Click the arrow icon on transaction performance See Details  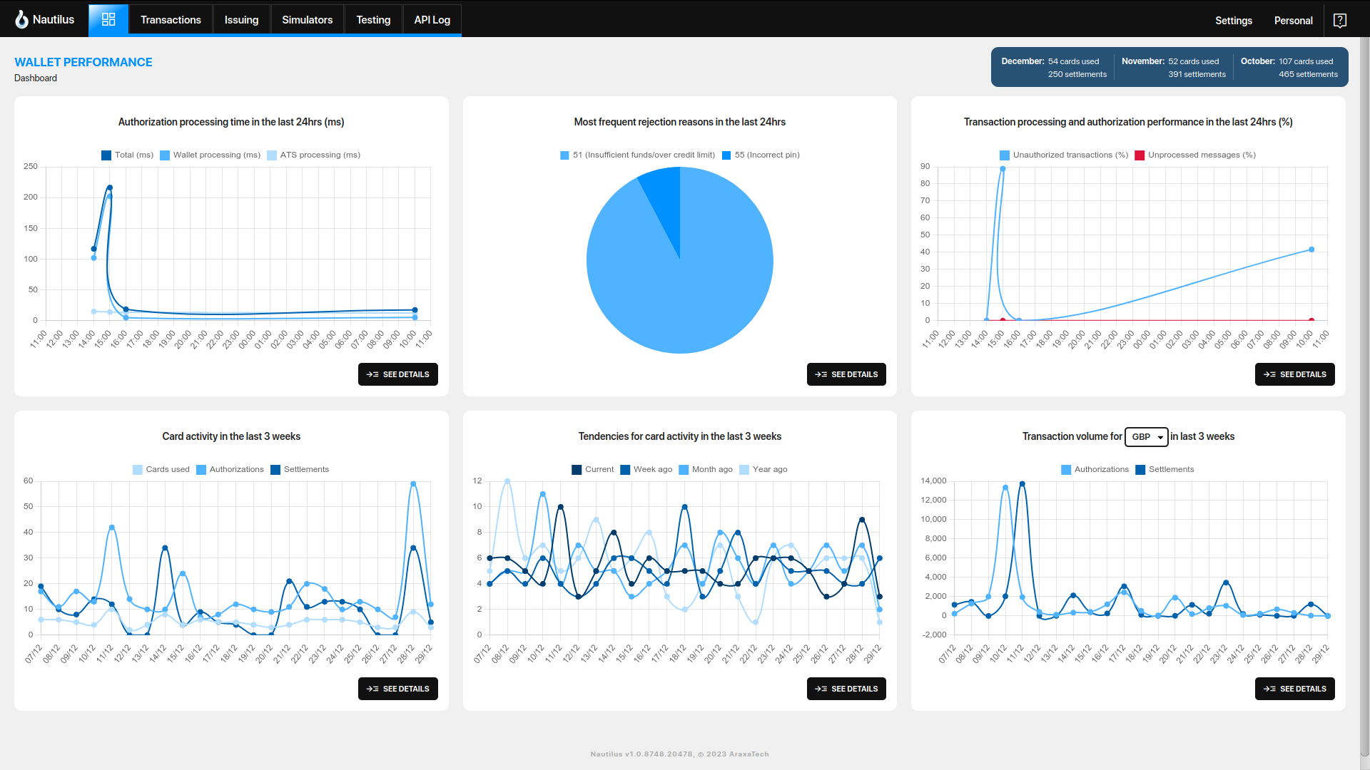click(1269, 374)
